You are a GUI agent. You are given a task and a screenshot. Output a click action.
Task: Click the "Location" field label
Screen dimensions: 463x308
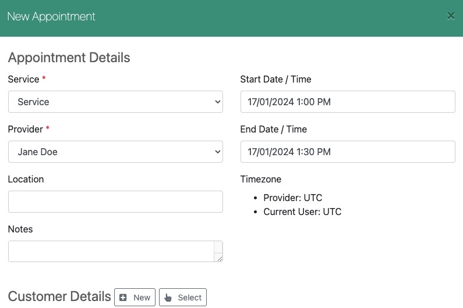coord(26,179)
